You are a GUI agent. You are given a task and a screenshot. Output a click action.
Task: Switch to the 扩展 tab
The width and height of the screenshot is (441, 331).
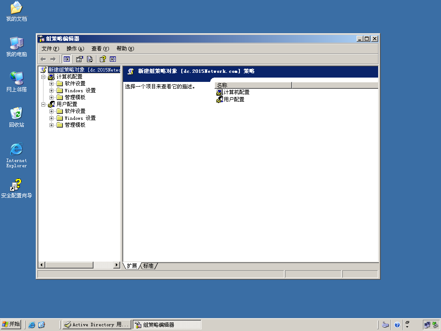point(132,266)
